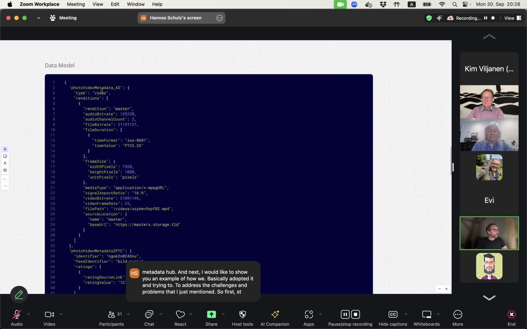Select the arrow cursor tool in the annotation sidebar

pos(5,149)
